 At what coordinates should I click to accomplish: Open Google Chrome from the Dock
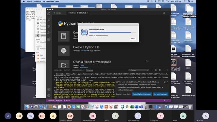(127, 107)
